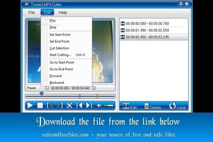Image resolution: width=213 pixels, height=142 pixels.
Task: Select Go to Start Point entry
Action: coord(67,62)
